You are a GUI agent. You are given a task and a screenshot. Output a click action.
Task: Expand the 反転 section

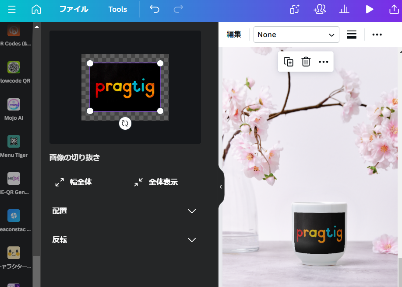pyautogui.click(x=124, y=240)
